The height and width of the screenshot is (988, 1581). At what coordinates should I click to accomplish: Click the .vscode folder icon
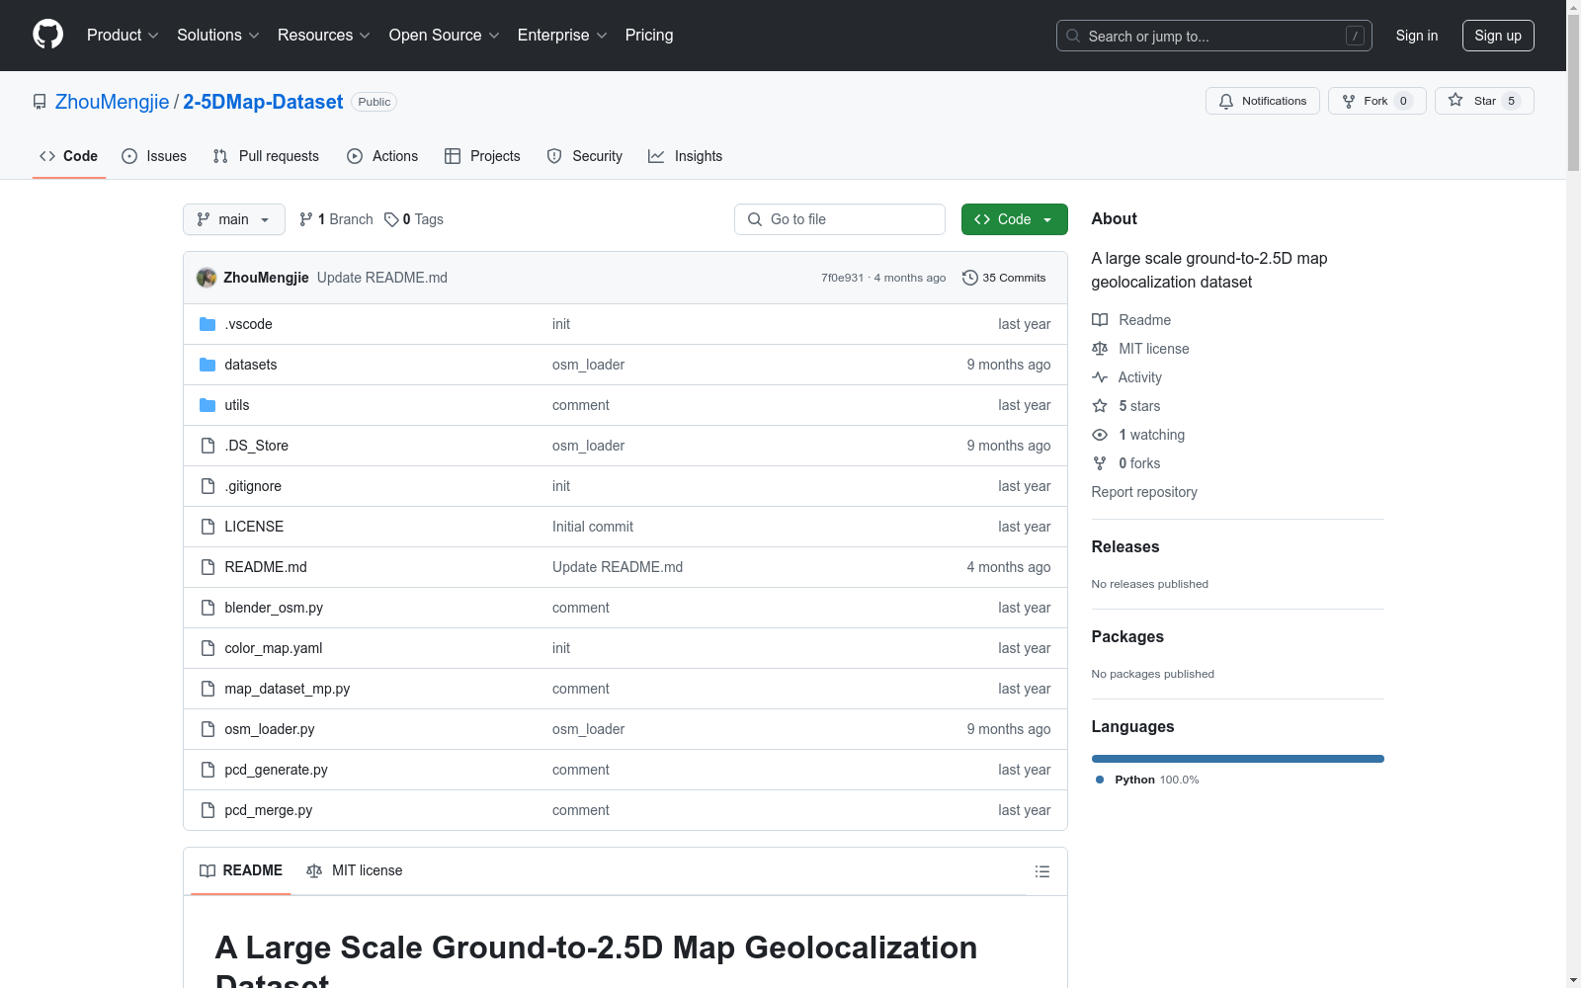tap(208, 324)
